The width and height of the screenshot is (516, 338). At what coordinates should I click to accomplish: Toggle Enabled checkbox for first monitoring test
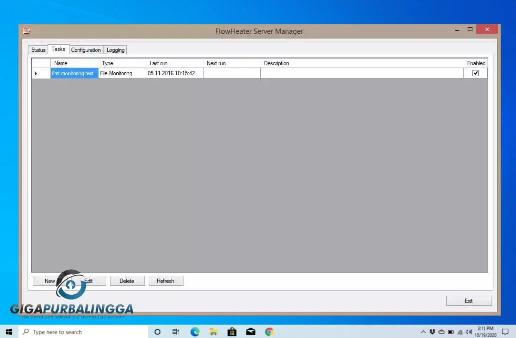475,73
